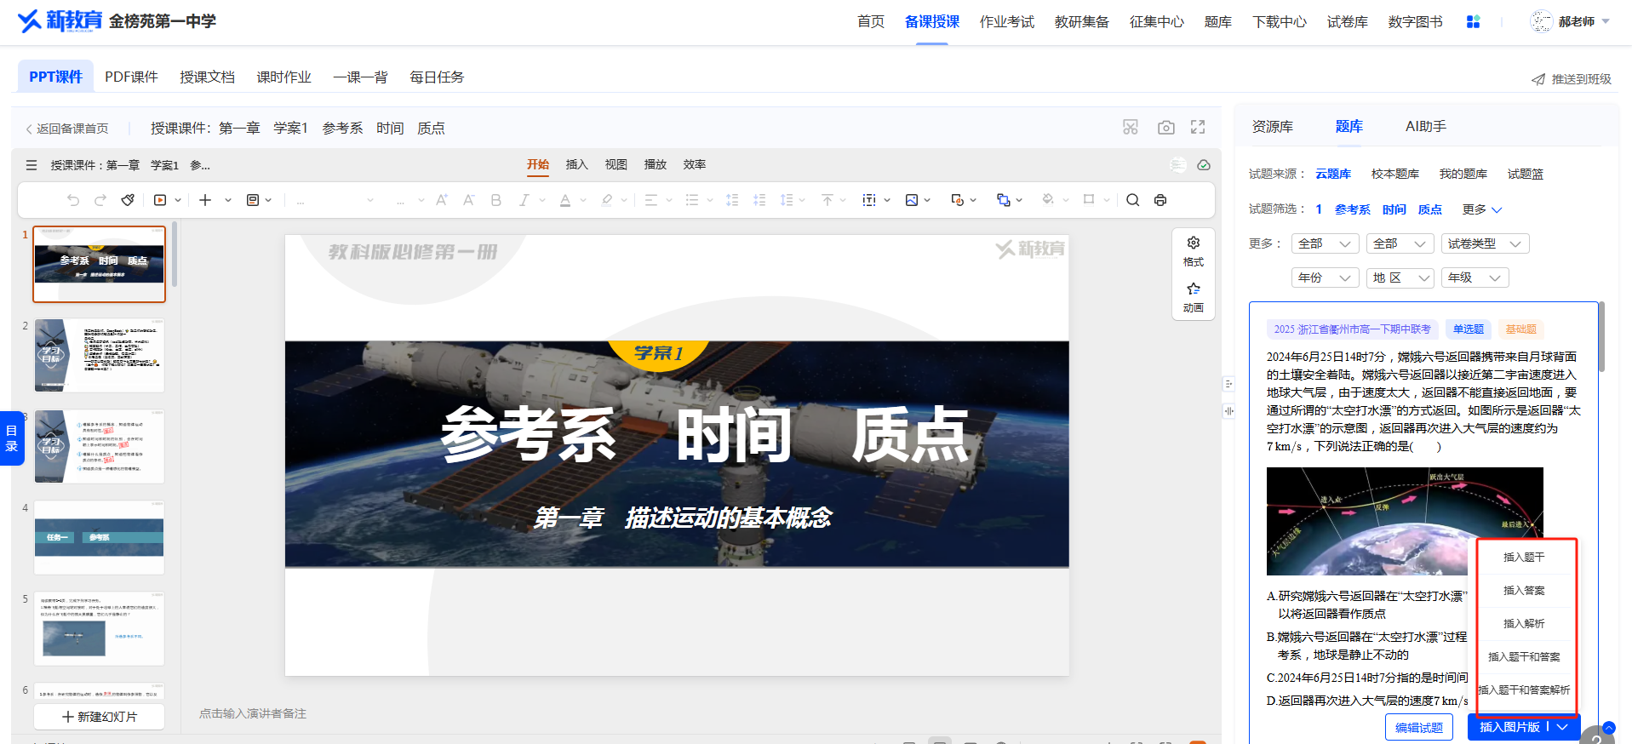Click the fullscreen expand icon
The height and width of the screenshot is (744, 1632).
coord(1198,128)
